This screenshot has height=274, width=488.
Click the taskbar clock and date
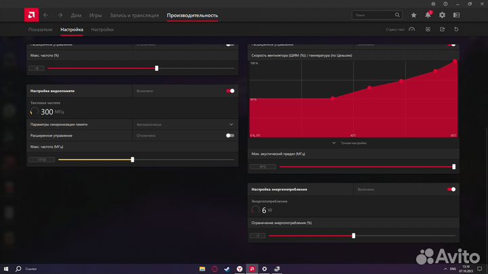pyautogui.click(x=466, y=269)
